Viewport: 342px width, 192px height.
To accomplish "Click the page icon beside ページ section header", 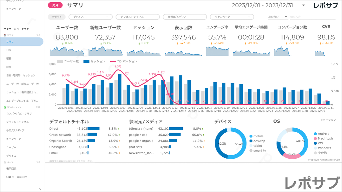I will pyautogui.click(x=5, y=162).
